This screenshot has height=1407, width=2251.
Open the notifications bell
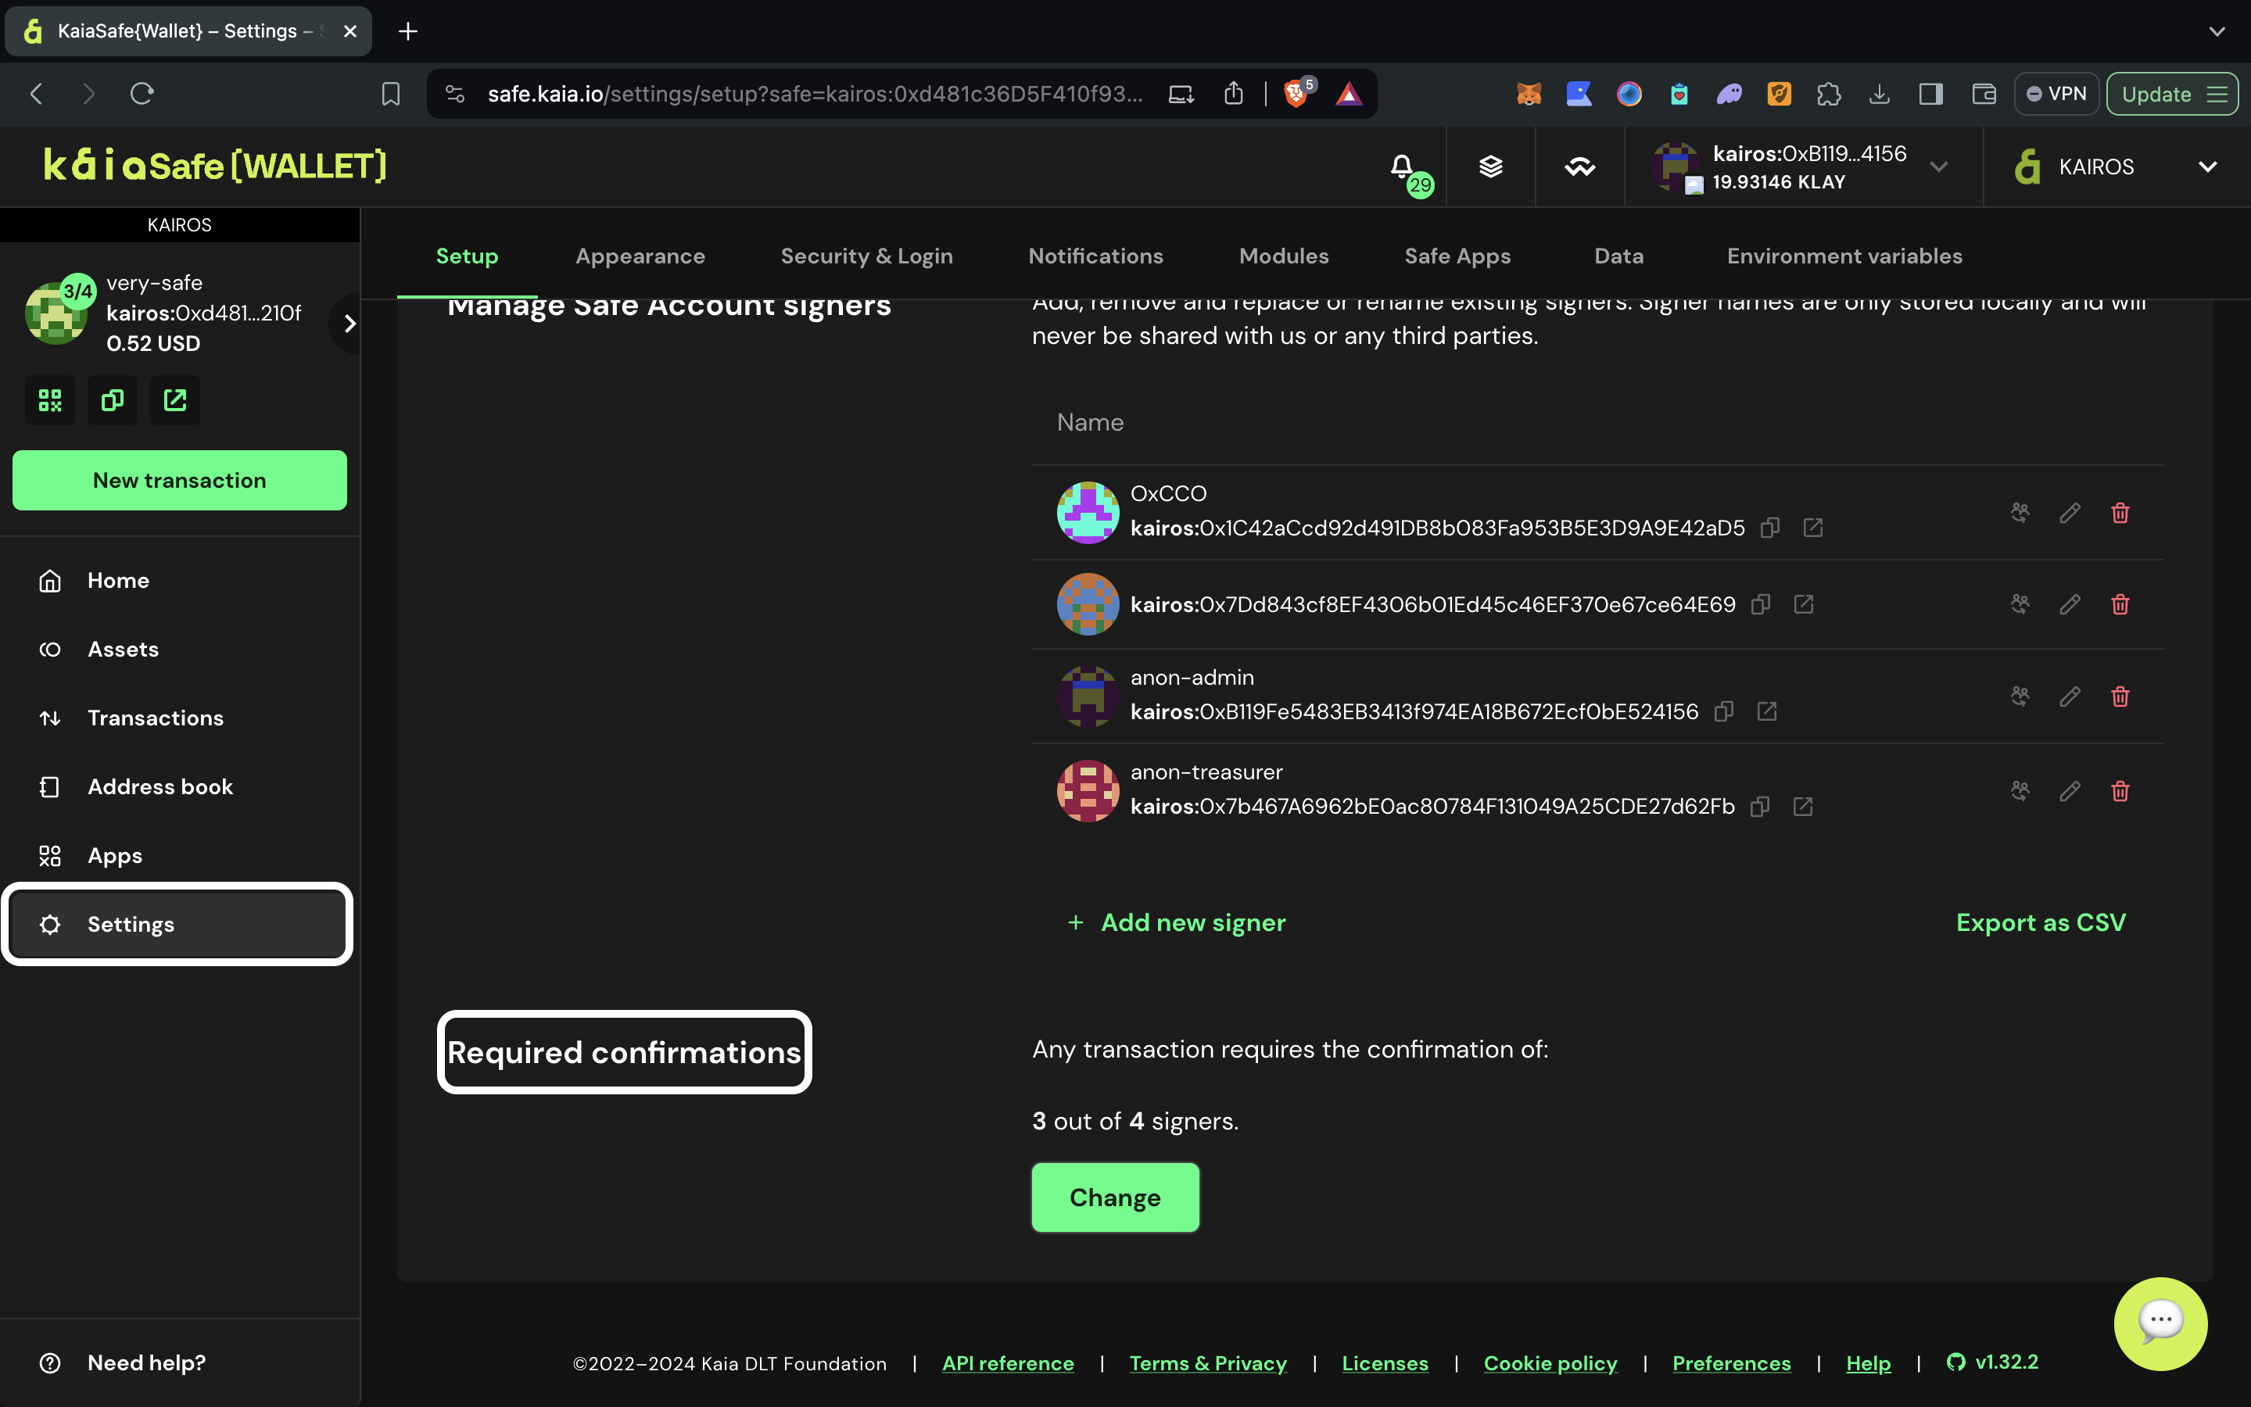(x=1401, y=166)
